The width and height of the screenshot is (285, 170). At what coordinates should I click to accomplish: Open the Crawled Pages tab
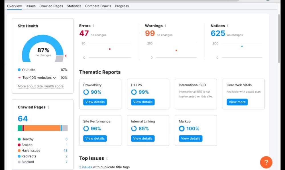(x=51, y=6)
